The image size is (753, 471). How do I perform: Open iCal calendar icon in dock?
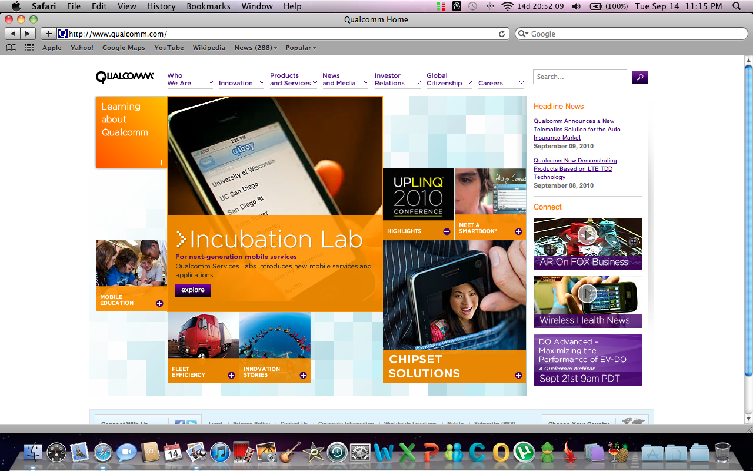[172, 452]
